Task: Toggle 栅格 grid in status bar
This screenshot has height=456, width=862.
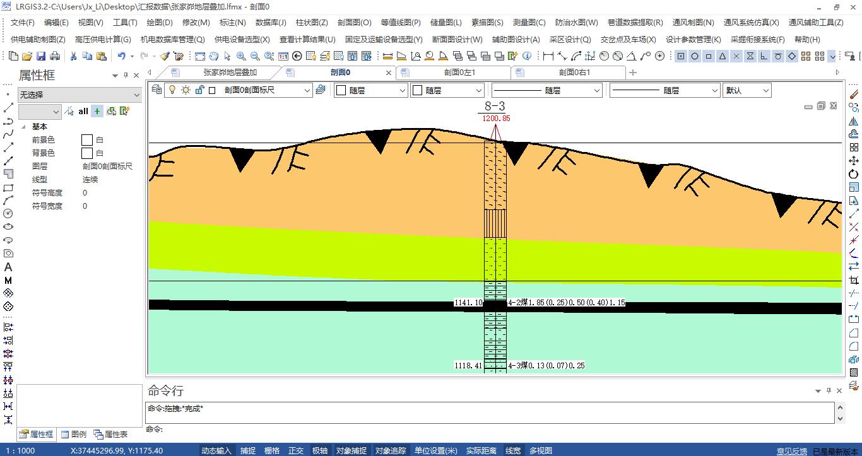Action: [272, 450]
